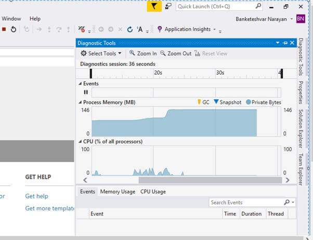Click the grayed undo-style arrow icon
This screenshot has width=313, height=240.
pyautogui.click(x=27, y=29)
